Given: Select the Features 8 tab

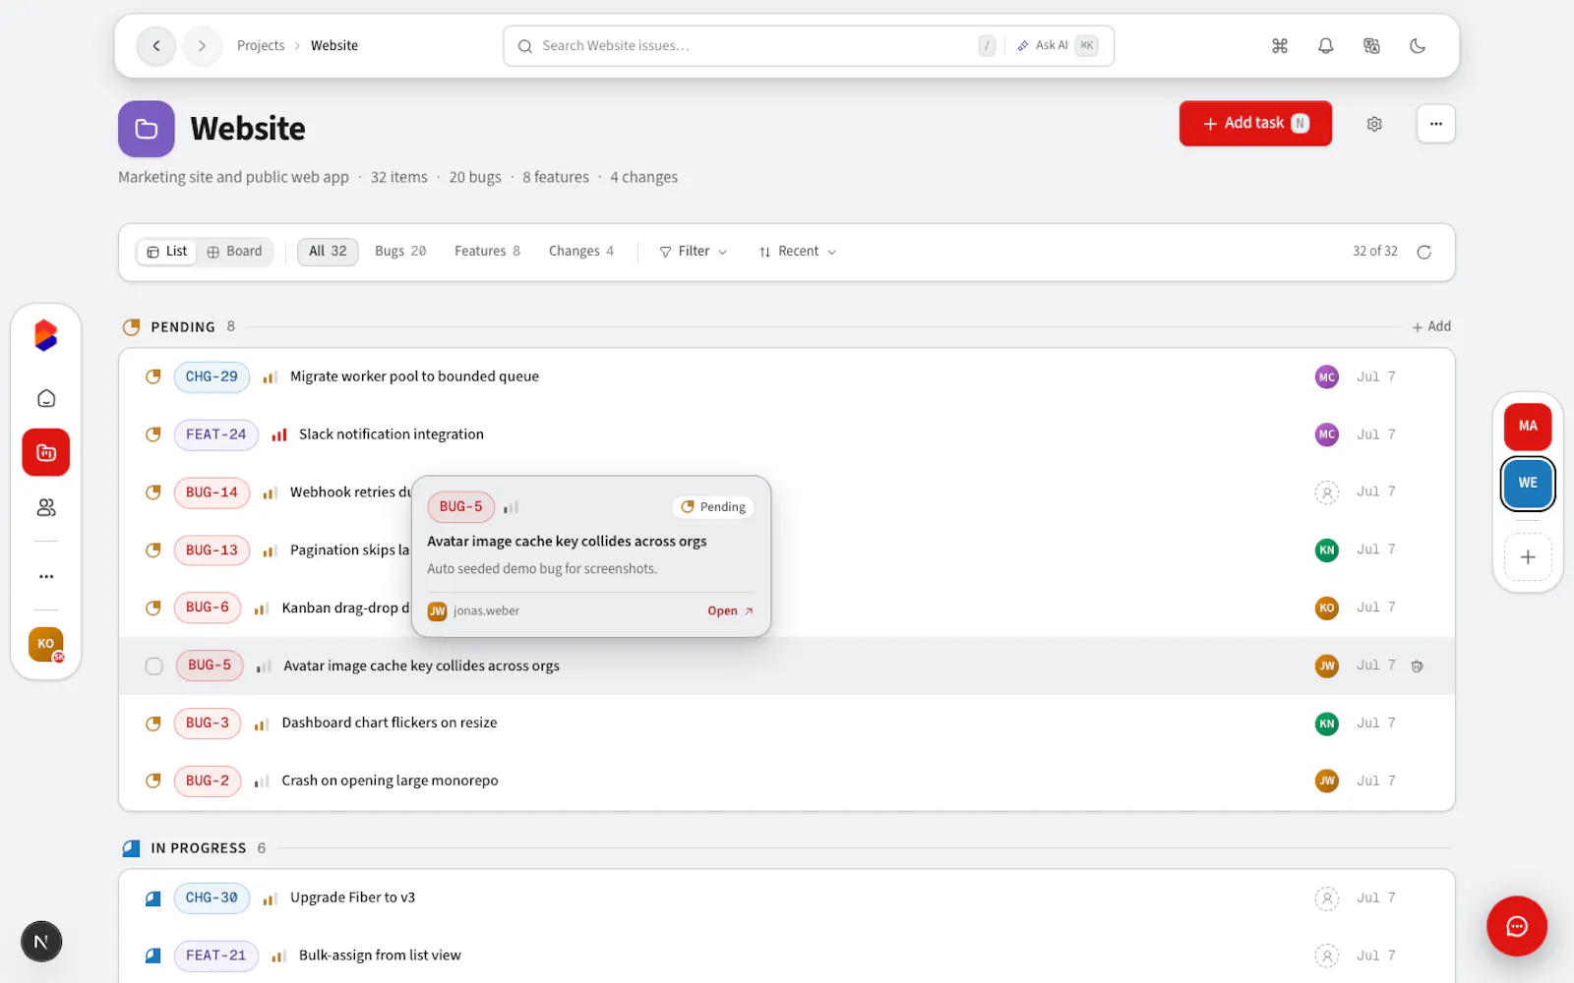Looking at the screenshot, I should [x=487, y=252].
